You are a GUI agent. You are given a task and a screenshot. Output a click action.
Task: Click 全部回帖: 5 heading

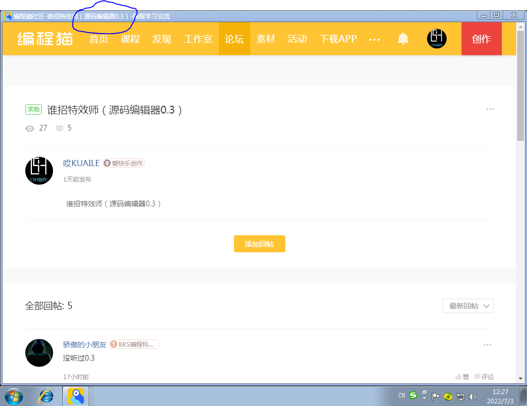pyautogui.click(x=48, y=306)
